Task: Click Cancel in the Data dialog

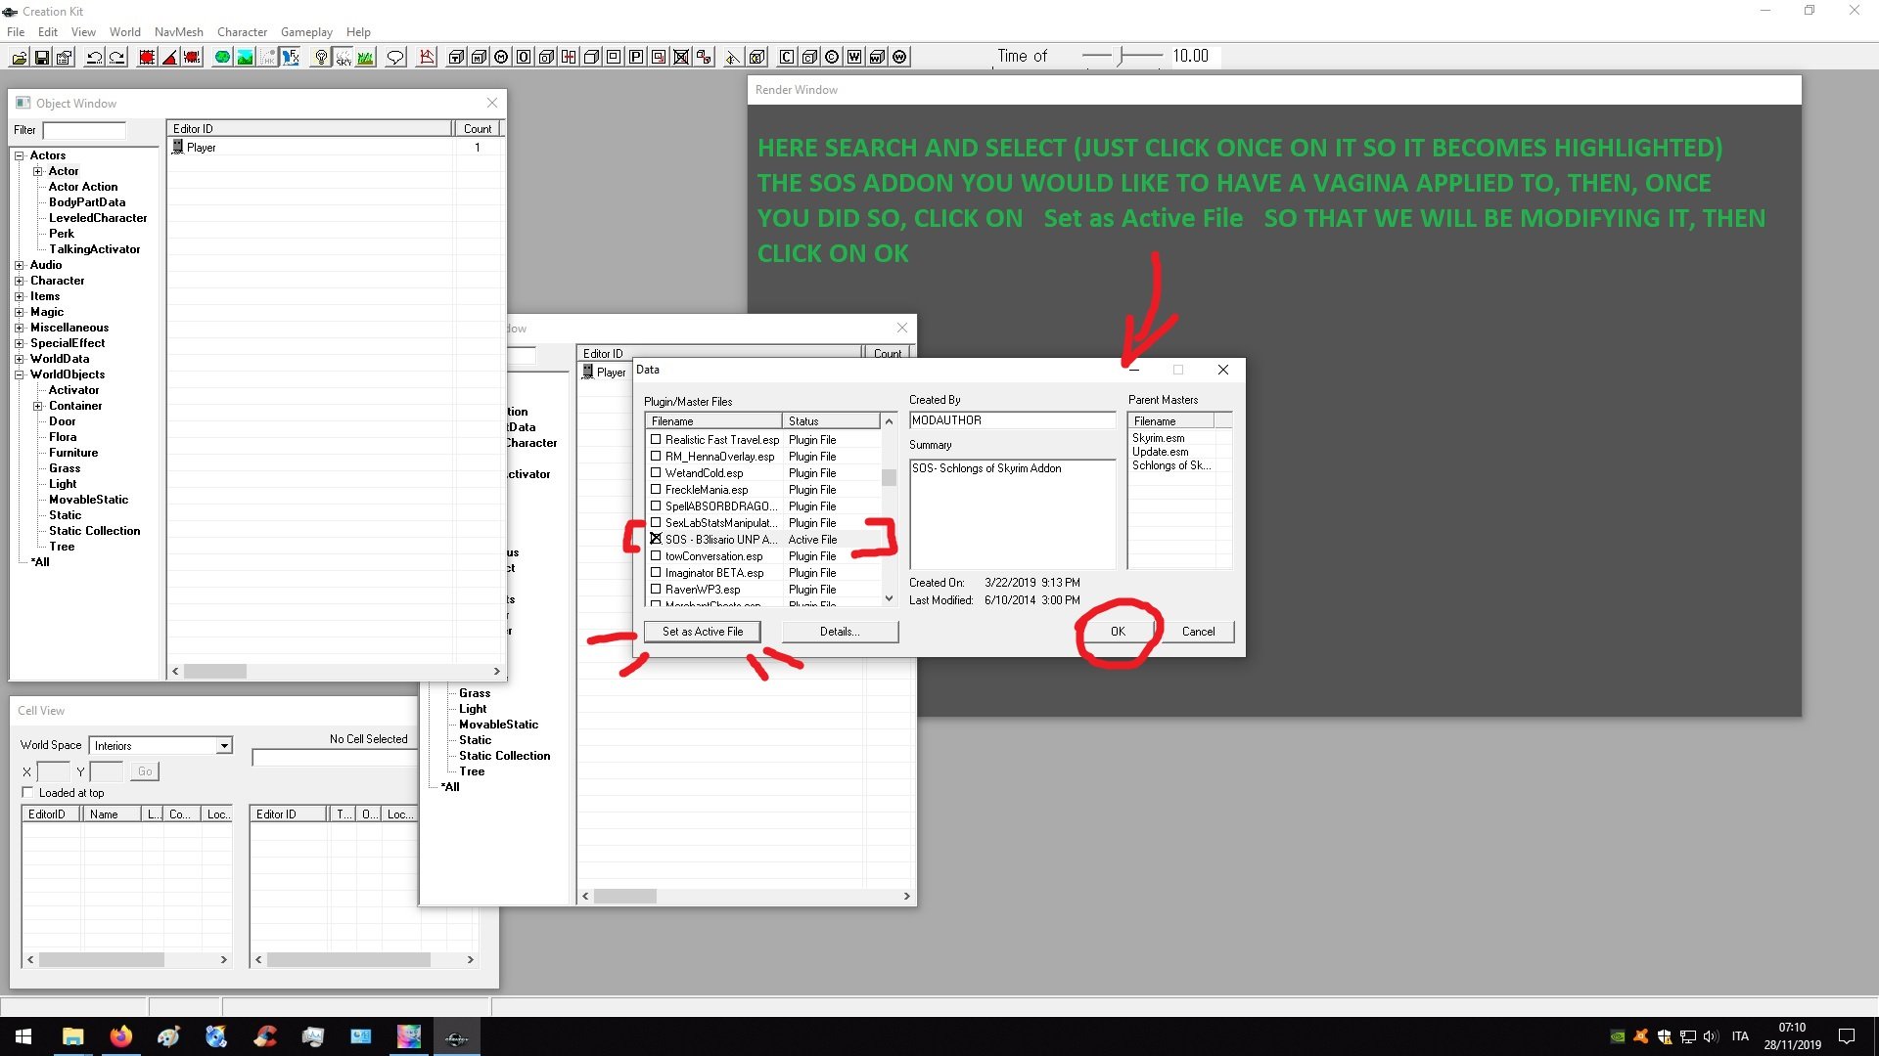Action: (1199, 632)
